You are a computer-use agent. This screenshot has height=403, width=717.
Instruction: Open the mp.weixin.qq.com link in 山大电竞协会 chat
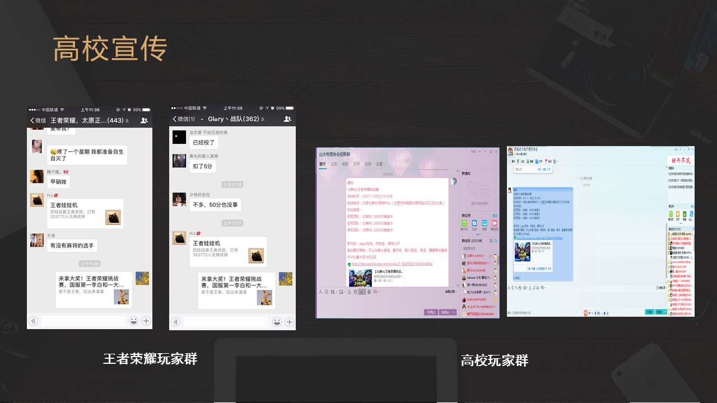[x=392, y=264]
